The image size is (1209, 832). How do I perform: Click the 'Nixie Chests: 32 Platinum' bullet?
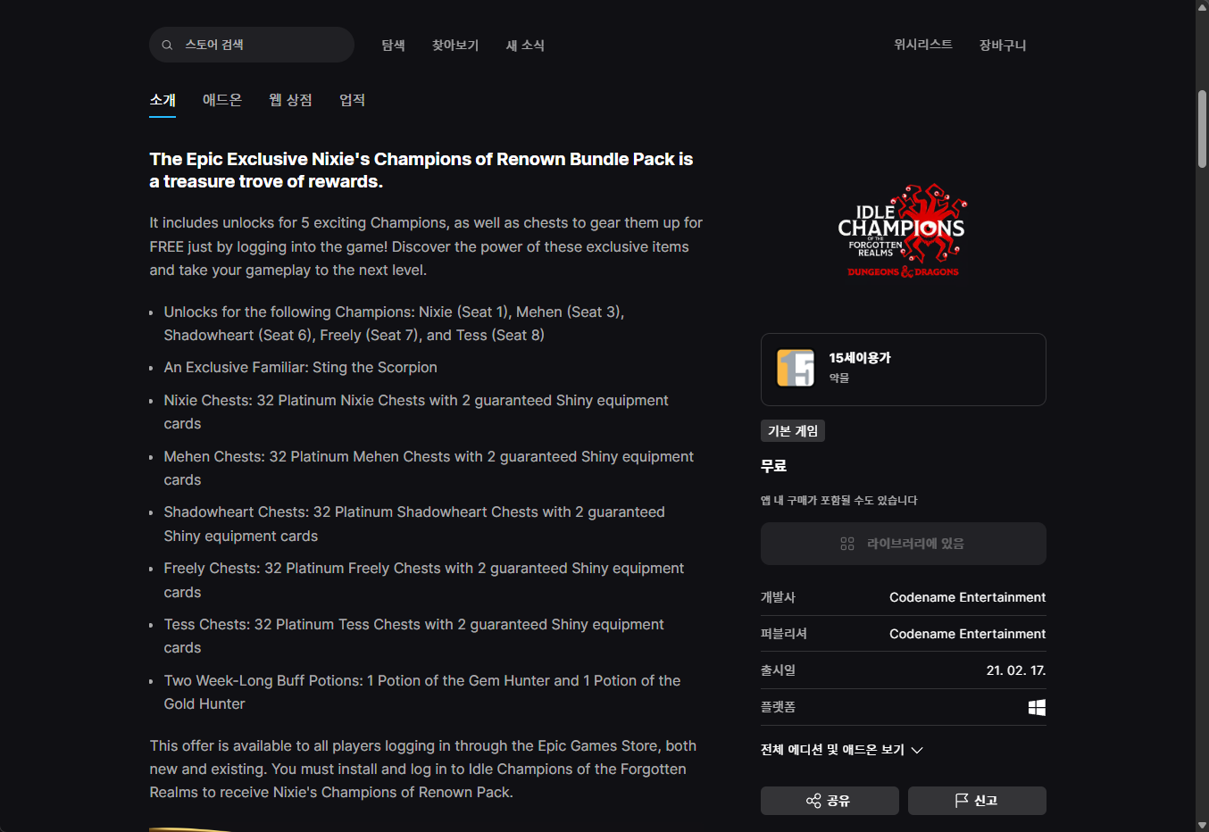pyautogui.click(x=416, y=412)
